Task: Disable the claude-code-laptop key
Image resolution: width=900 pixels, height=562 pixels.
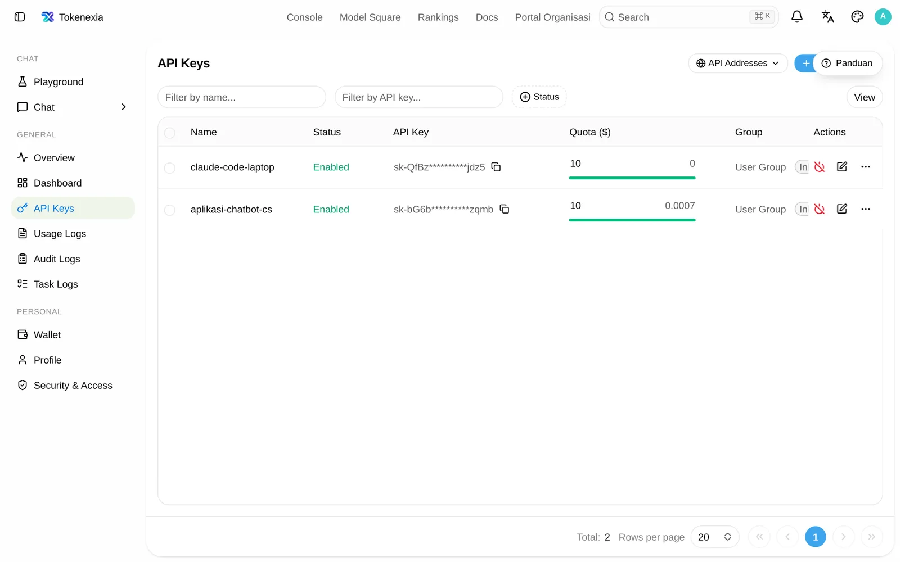Action: [820, 167]
